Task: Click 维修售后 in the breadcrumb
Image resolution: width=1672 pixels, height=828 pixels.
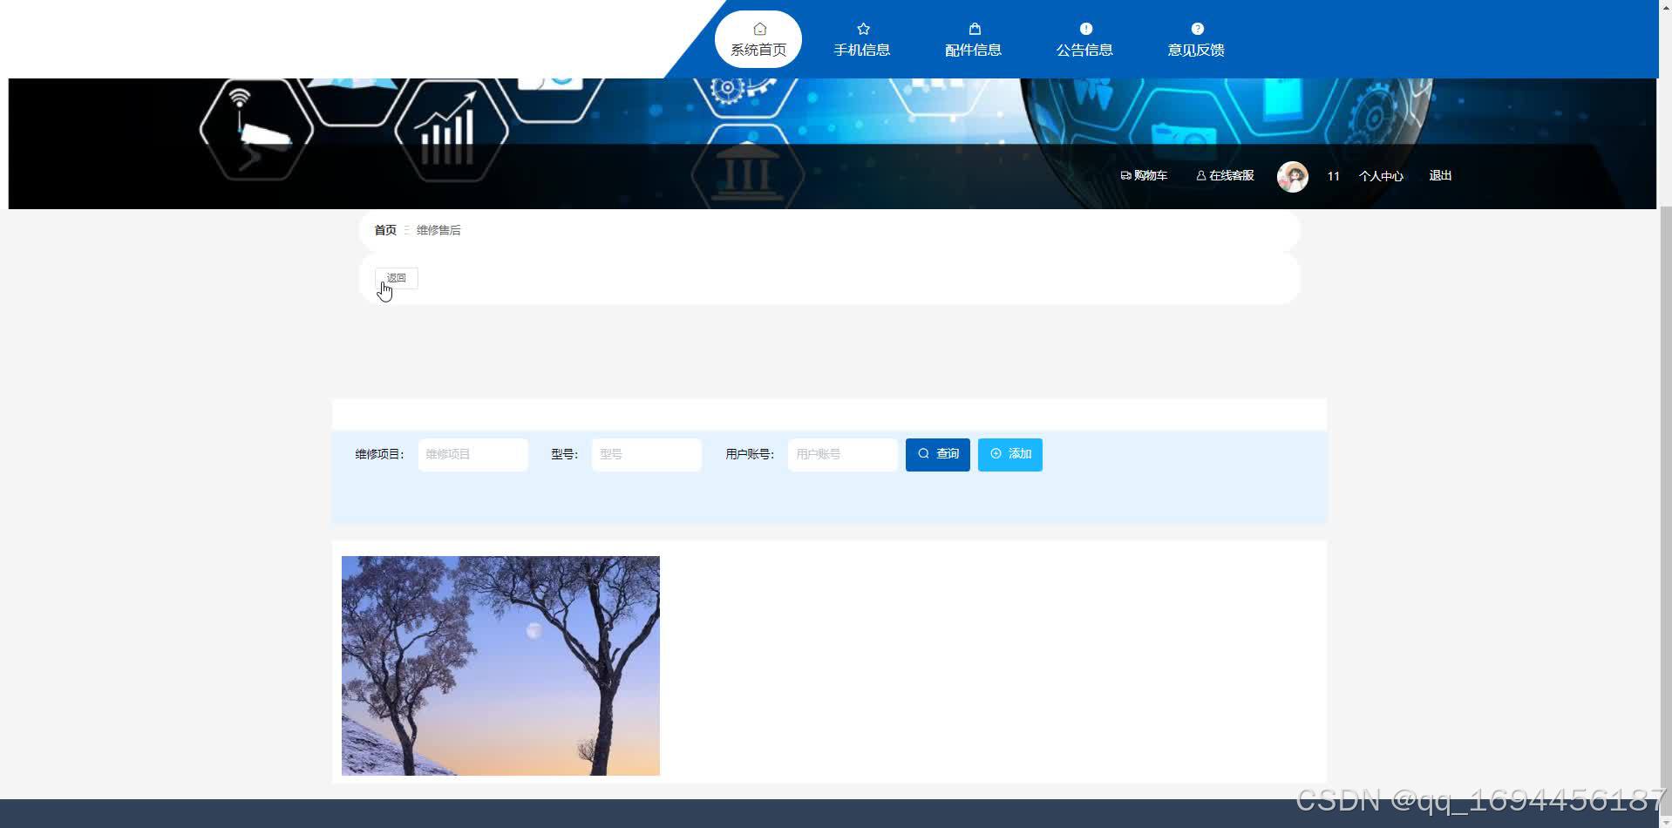Action: click(x=438, y=230)
